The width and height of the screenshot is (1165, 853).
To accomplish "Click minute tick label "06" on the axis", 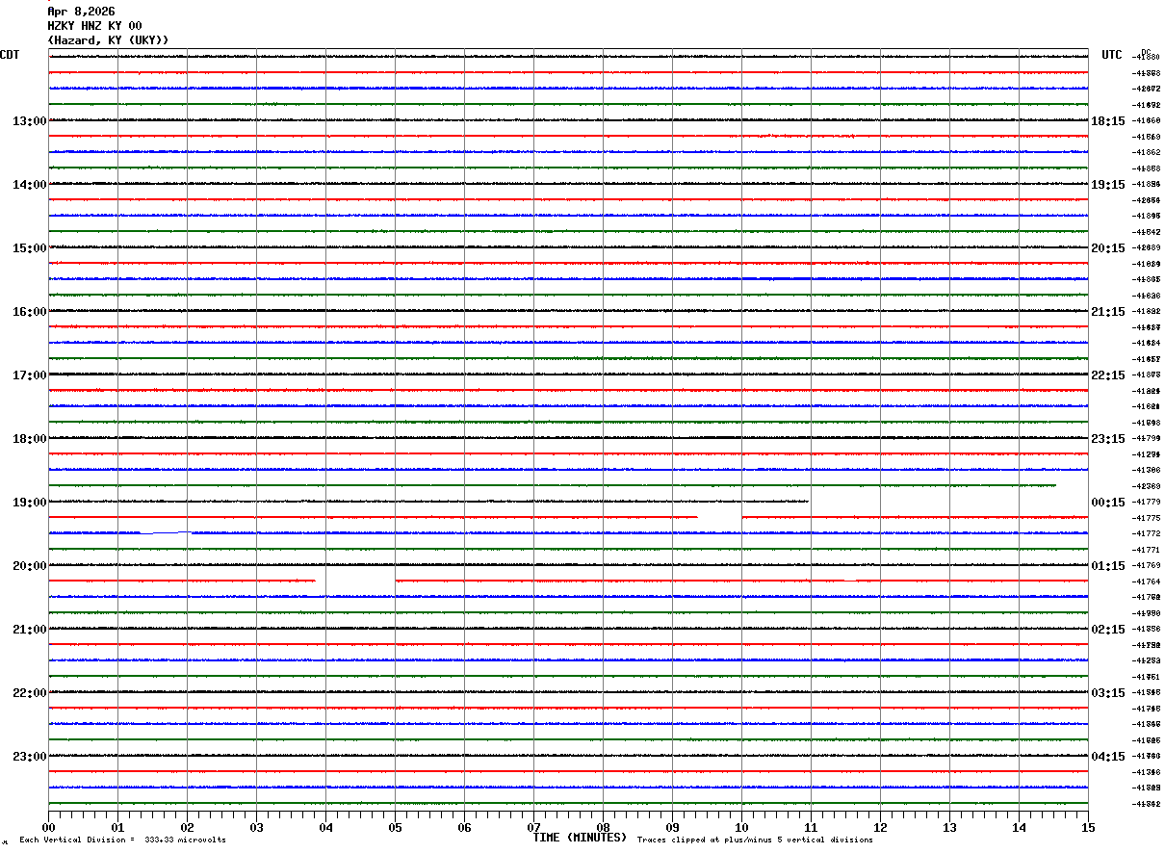I will [464, 827].
